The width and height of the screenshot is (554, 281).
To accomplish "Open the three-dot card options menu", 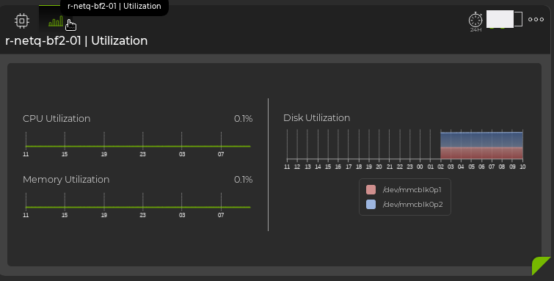I will click(x=536, y=19).
